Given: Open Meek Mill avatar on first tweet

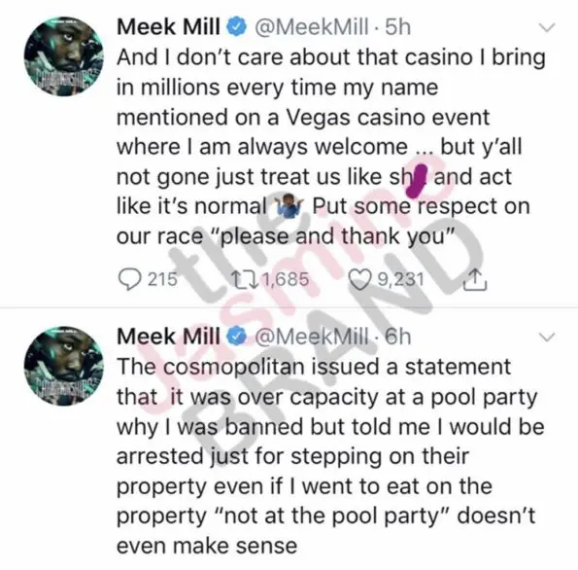Looking at the screenshot, I should point(63,56).
